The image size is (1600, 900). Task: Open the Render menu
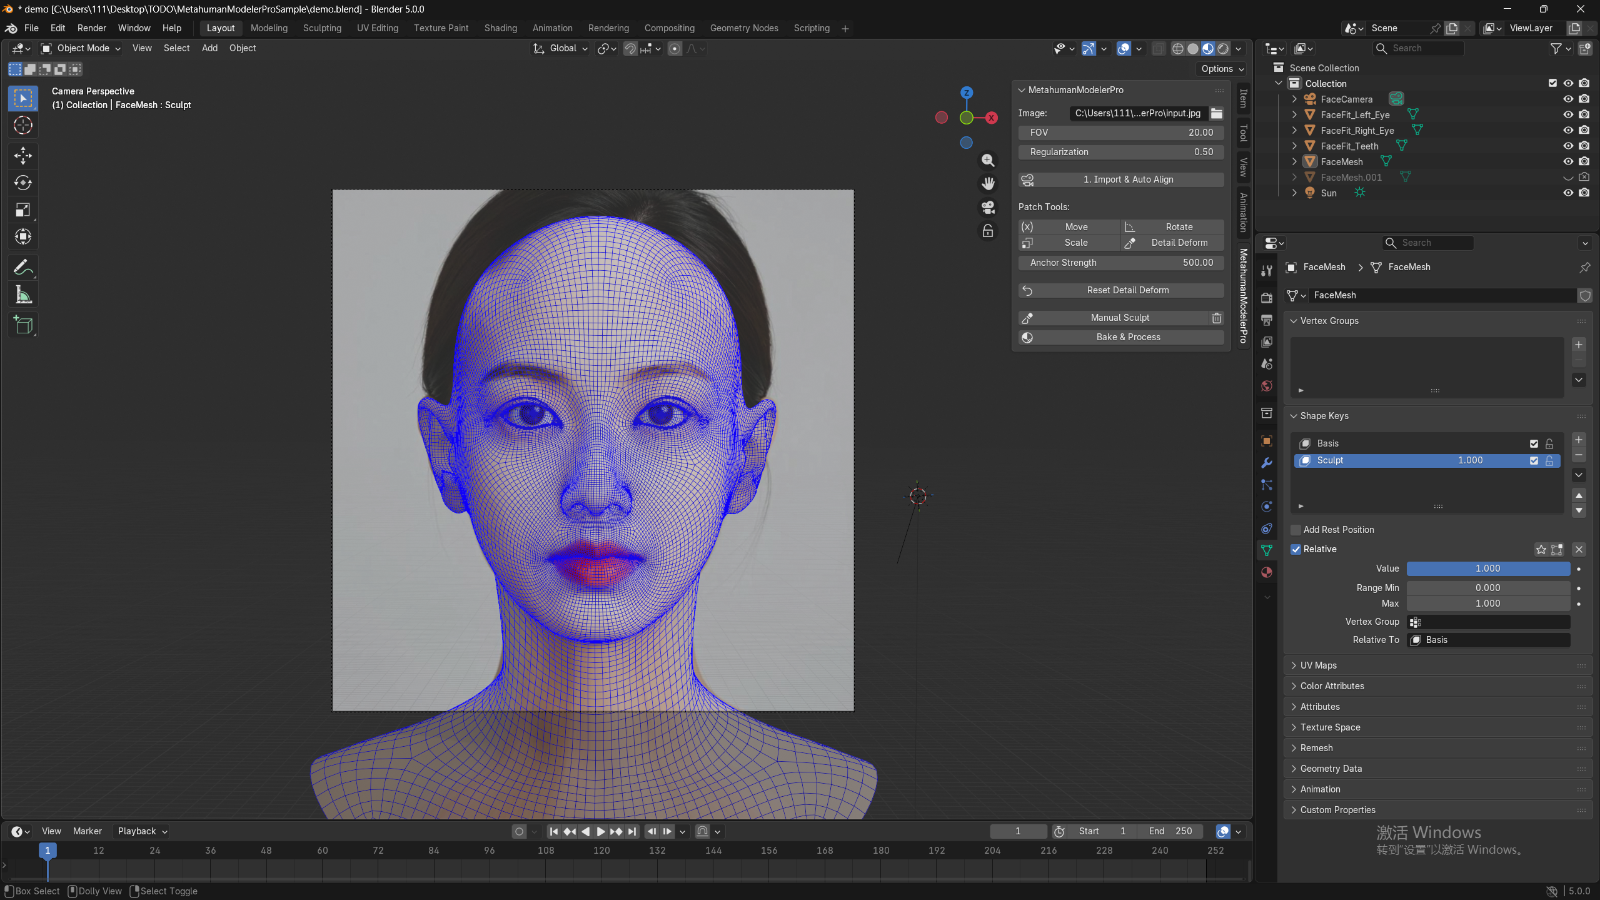(91, 28)
